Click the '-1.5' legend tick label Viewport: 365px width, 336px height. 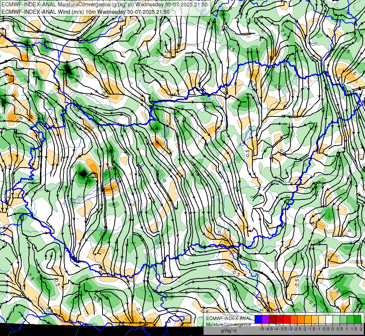point(311,329)
